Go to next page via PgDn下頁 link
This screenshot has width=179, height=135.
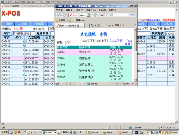(117, 40)
